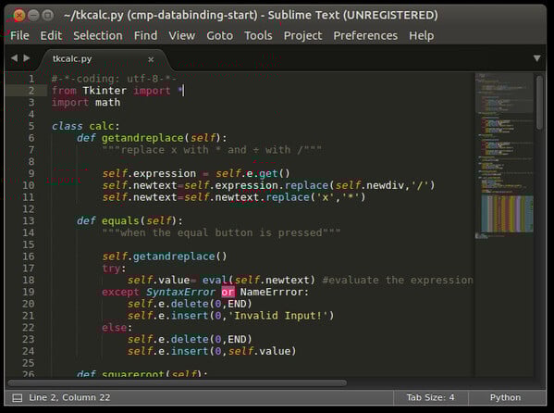The image size is (554, 413).
Task: Click the 'replace x with' docstring line
Action: 212,150
